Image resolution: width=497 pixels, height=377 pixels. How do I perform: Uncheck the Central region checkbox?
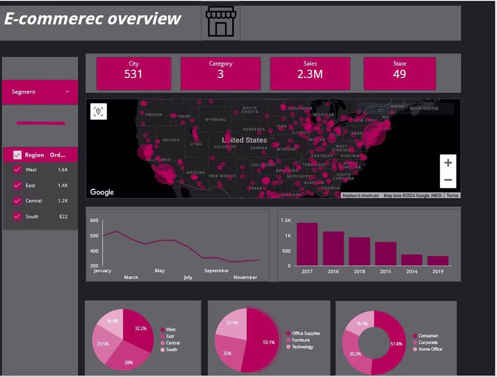click(x=18, y=201)
